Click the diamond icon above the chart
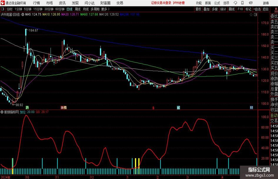The width and height of the screenshot is (278, 179). tap(251, 15)
